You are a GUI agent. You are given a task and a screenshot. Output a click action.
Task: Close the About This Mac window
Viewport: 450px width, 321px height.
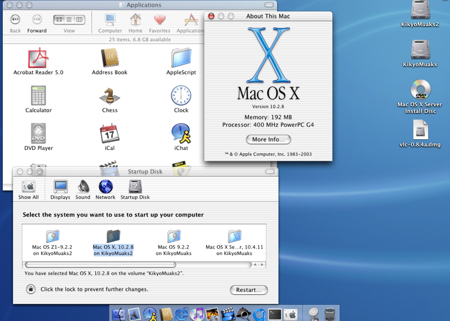pyautogui.click(x=211, y=16)
